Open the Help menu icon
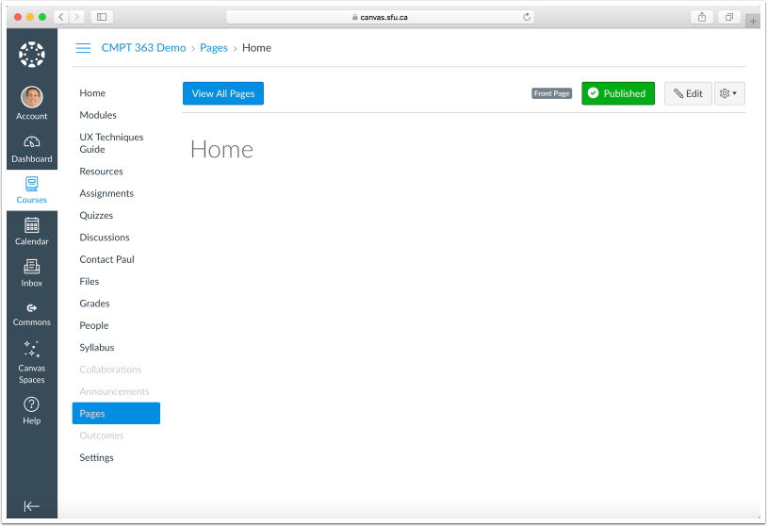The height and width of the screenshot is (526, 767). click(32, 404)
